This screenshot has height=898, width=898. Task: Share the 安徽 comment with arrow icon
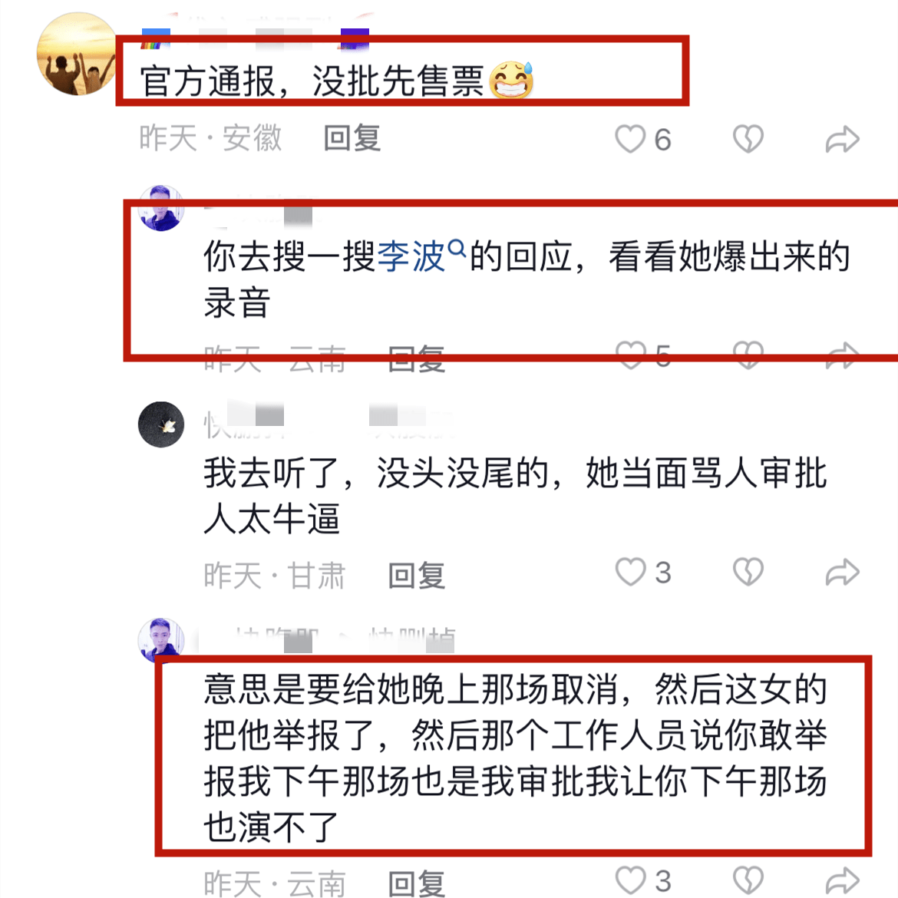[843, 139]
